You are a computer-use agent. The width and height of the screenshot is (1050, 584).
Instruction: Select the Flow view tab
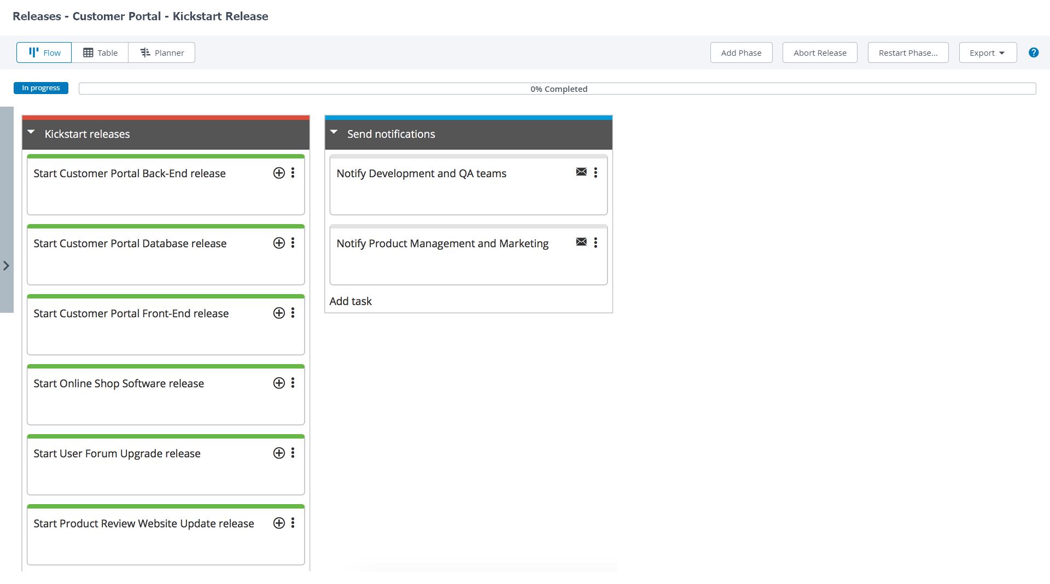pos(44,52)
